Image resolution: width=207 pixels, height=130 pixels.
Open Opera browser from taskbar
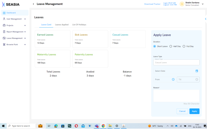point(76,126)
